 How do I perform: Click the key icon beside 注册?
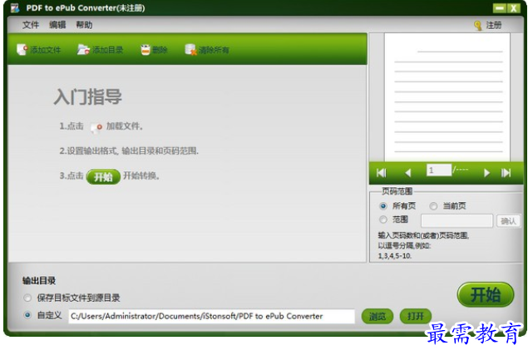pos(477,26)
